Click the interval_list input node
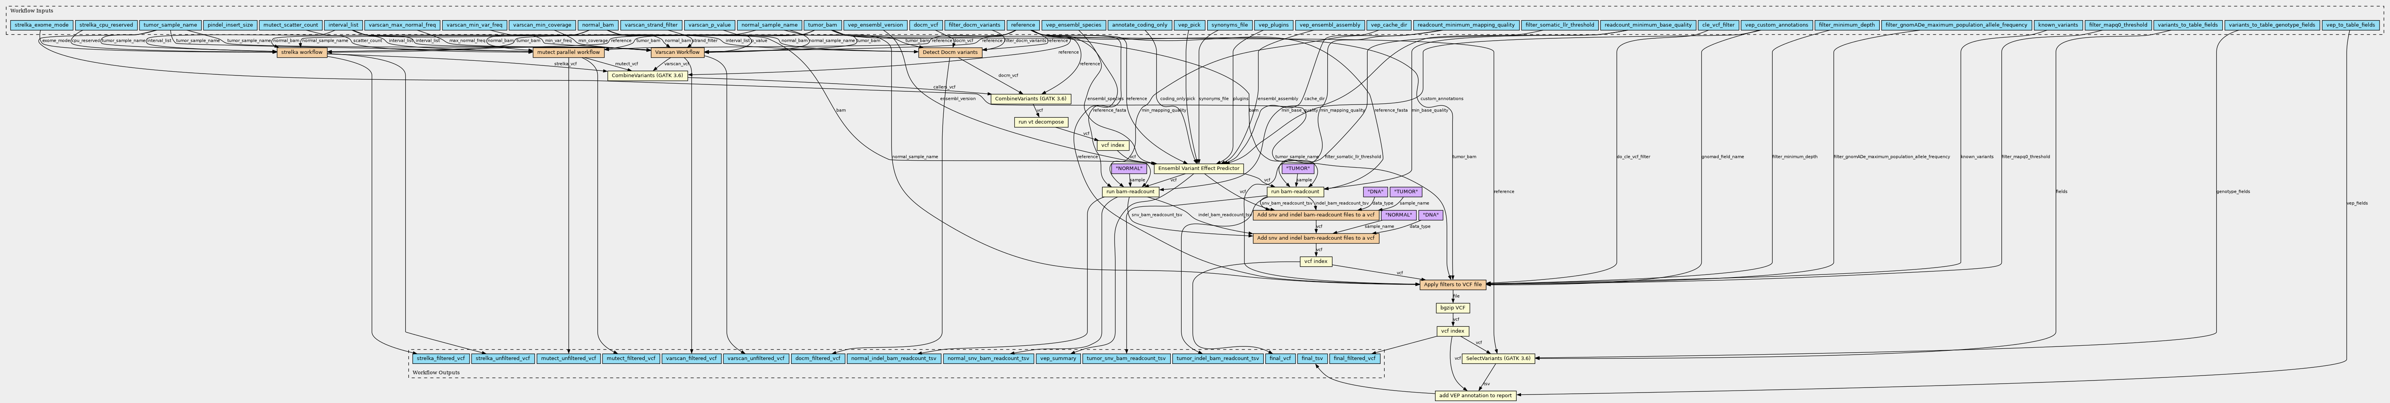2390x403 pixels. point(343,25)
